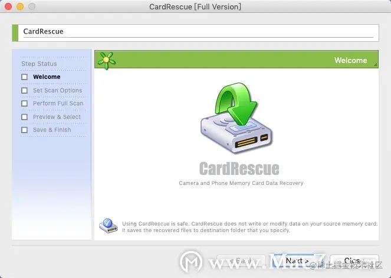Click the Step Status heading
This screenshot has height=278, width=391.
39,64
